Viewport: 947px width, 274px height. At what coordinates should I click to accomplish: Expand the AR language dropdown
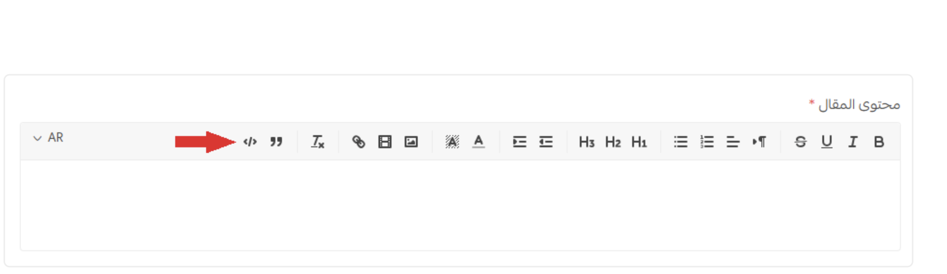click(49, 138)
